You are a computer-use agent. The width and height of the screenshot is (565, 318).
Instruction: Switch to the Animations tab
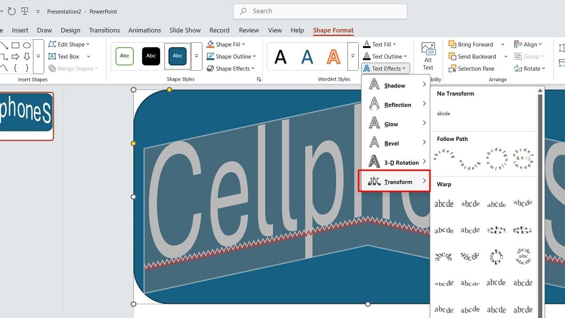coord(145,30)
